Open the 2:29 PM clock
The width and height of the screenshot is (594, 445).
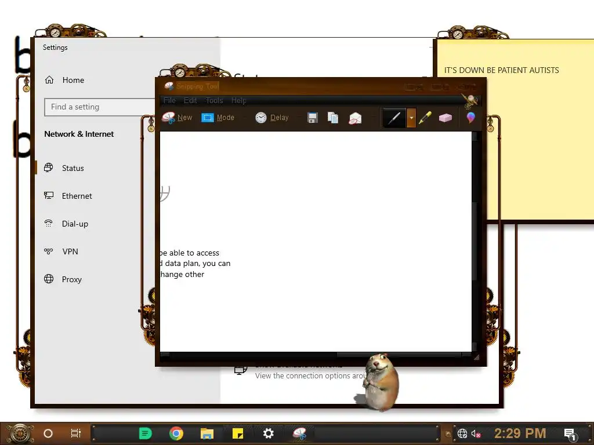click(520, 433)
